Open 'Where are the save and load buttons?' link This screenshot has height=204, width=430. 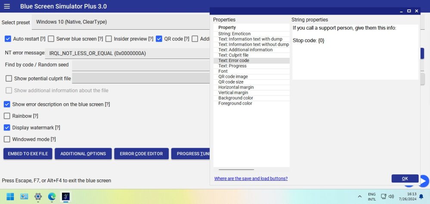coord(251,179)
